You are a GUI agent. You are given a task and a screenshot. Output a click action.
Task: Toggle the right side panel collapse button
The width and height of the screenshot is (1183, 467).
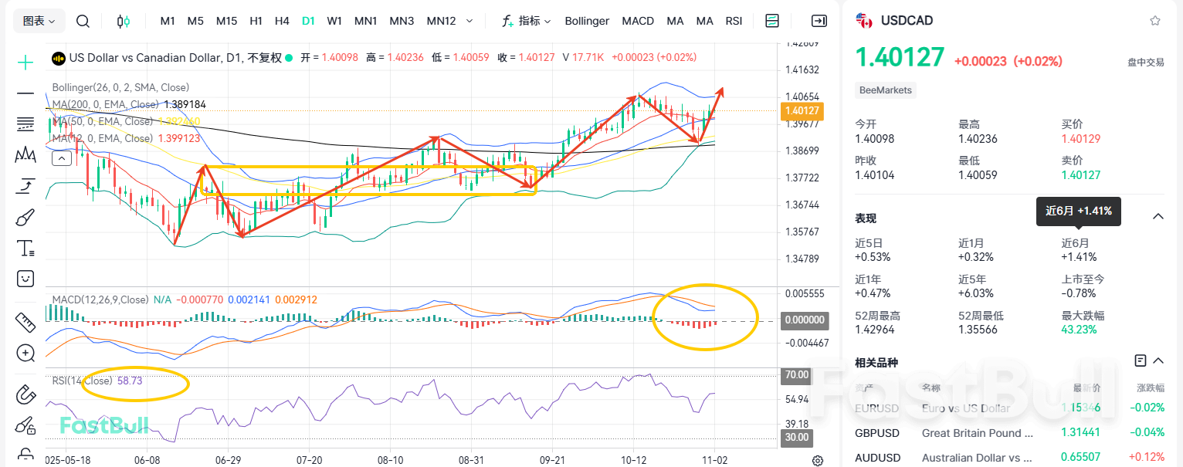[819, 21]
